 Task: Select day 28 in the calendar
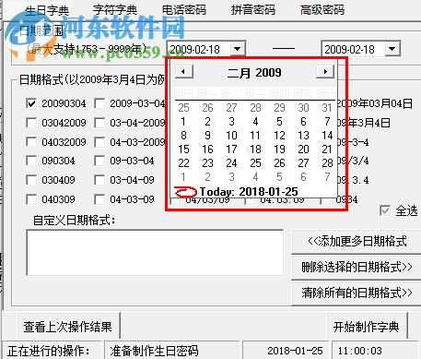327,163
